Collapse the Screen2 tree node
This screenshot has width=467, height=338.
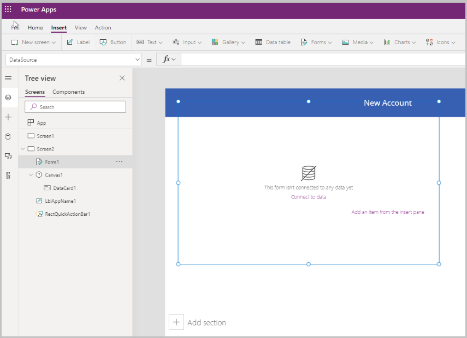click(x=23, y=149)
